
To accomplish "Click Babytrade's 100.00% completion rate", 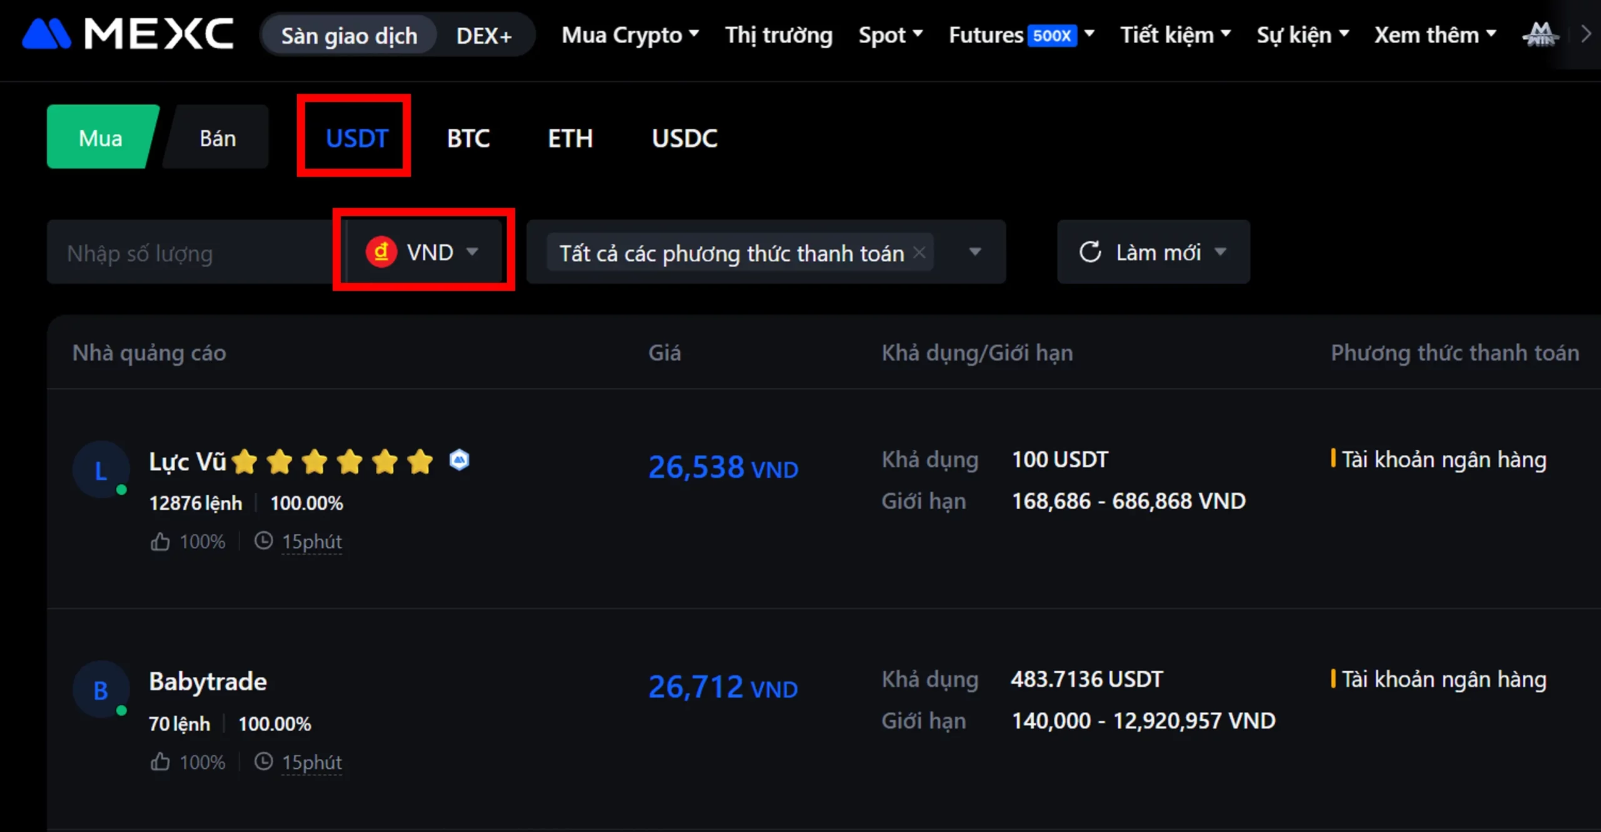I will click(x=275, y=724).
